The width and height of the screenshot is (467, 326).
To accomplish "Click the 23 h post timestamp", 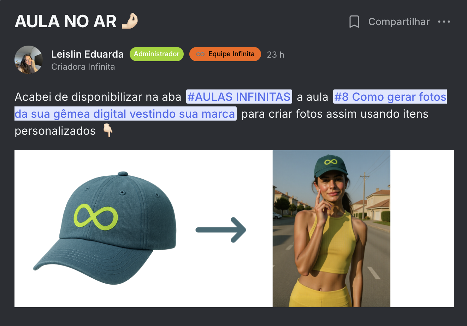I will click(x=276, y=54).
